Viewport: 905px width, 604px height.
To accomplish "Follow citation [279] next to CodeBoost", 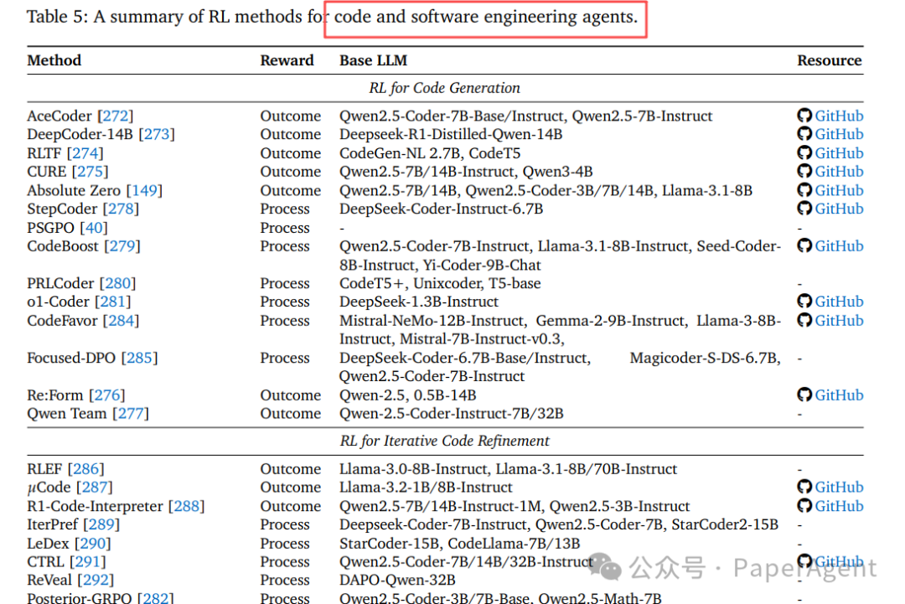I will pos(122,246).
